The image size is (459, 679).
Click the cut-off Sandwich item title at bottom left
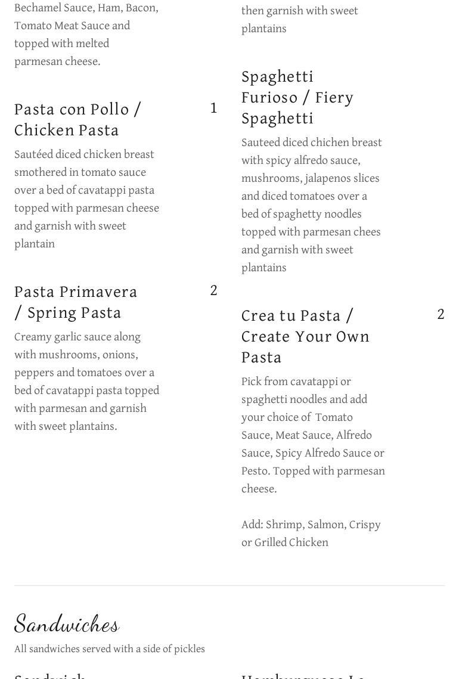(50, 676)
